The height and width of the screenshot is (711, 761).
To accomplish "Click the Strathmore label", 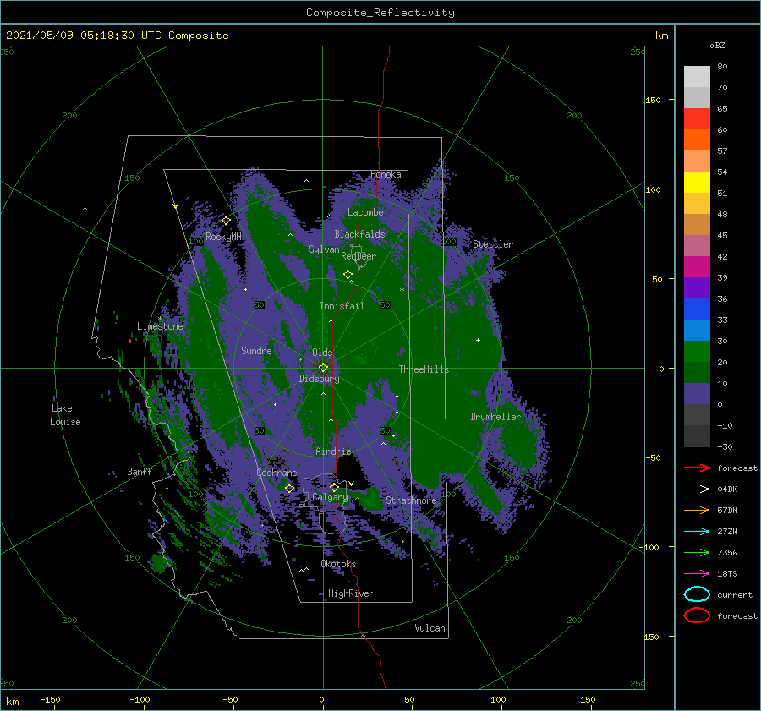I will coord(411,500).
